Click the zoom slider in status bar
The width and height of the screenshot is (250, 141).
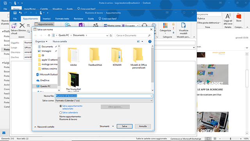coord(230,139)
